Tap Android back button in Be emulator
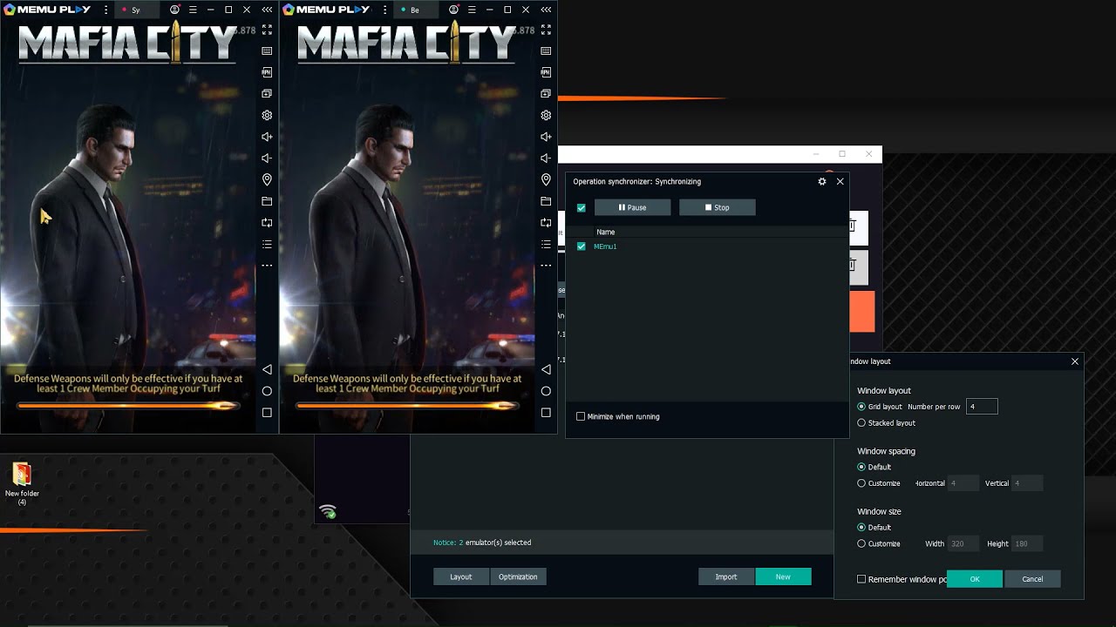The image size is (1116, 627). 546,369
